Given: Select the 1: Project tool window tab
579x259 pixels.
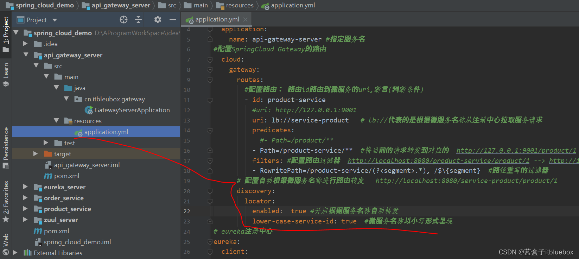Looking at the screenshot, I should pos(6,34).
